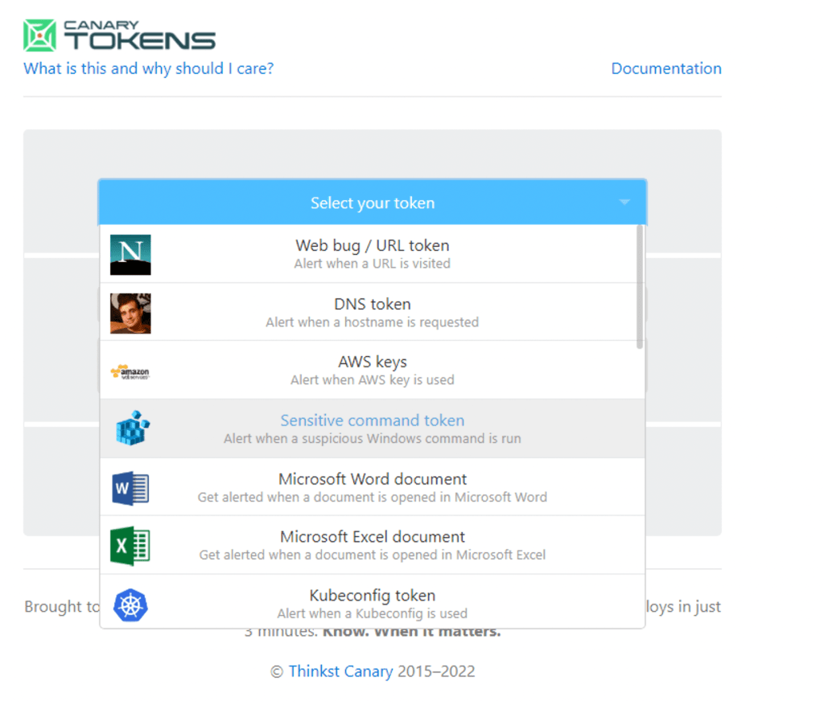Screen dimensions: 824x705
Task: Click the blue cubes Sensitive command icon
Action: point(130,429)
